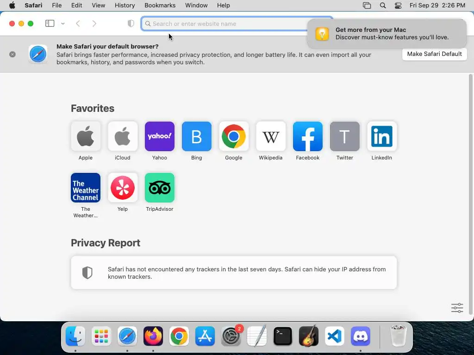The width and height of the screenshot is (474, 355).
Task: Open the Google favorite
Action: click(x=234, y=136)
